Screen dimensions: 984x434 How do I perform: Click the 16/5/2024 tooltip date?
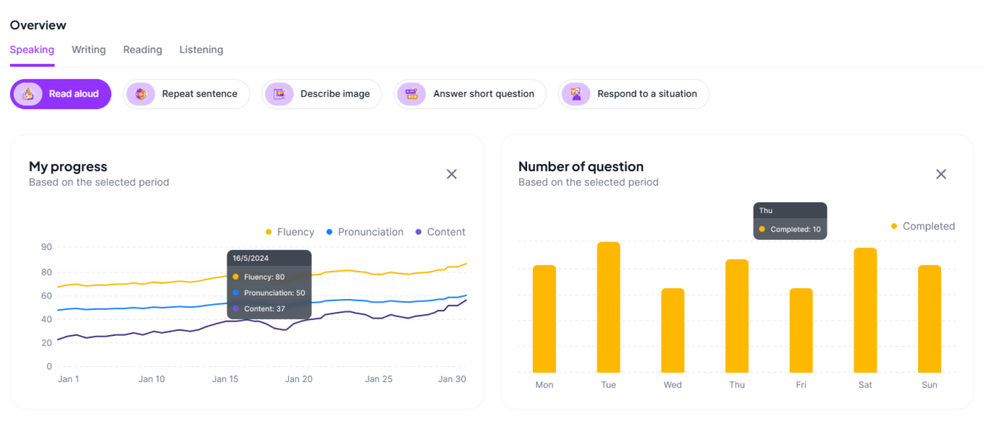[x=251, y=258]
